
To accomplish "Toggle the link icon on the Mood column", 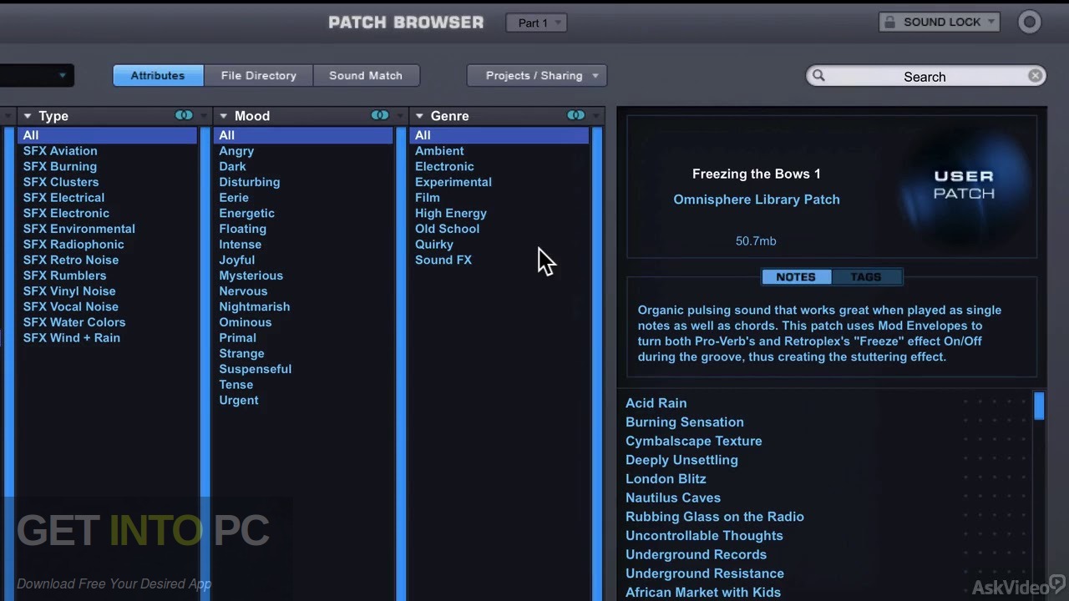I will (x=380, y=115).
